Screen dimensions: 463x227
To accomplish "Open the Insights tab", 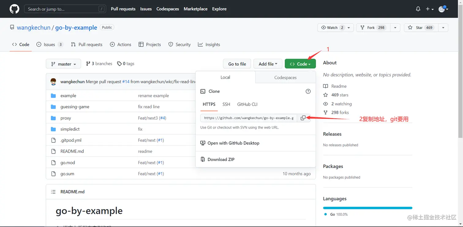I will 209,44.
